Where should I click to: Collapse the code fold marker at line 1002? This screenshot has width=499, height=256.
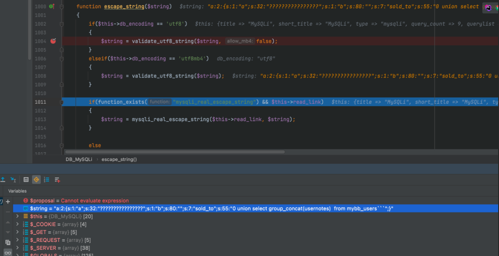(x=61, y=24)
